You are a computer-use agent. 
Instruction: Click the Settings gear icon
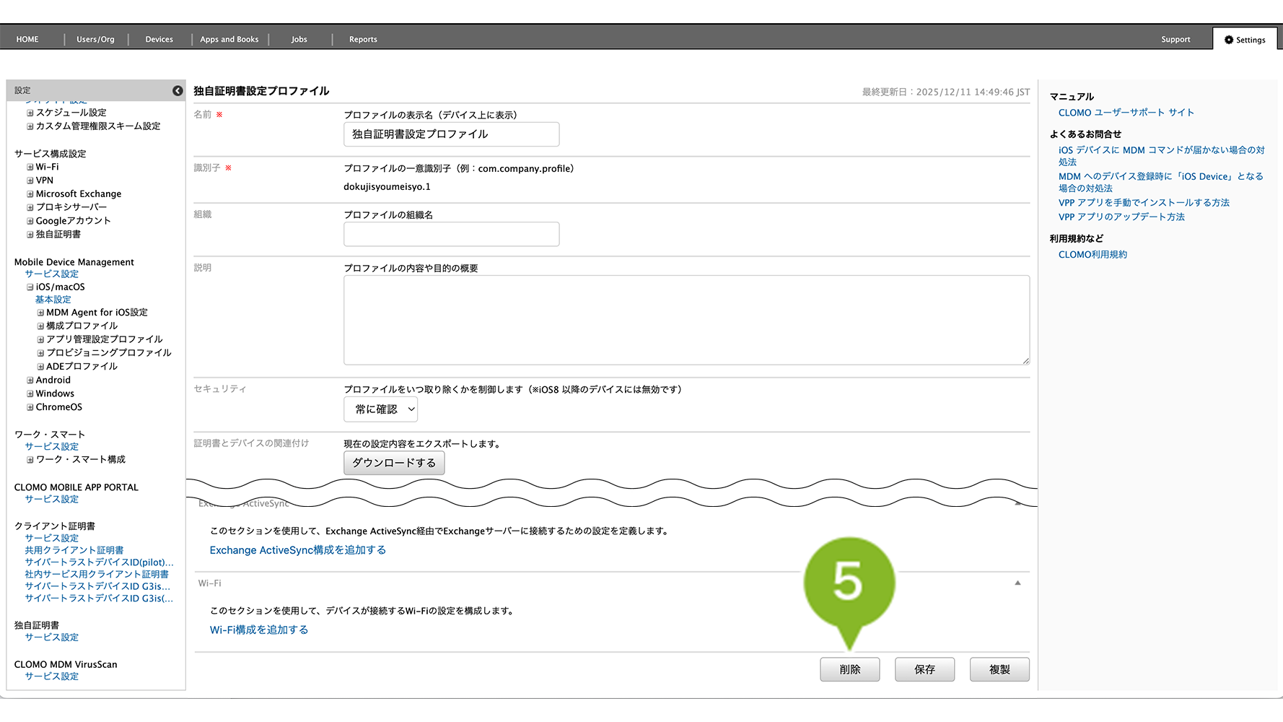click(1229, 40)
